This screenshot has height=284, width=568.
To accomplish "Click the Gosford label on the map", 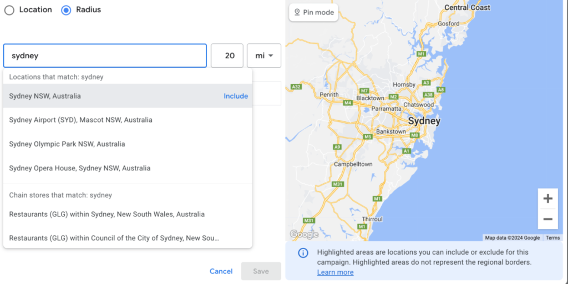I will (448, 23).
